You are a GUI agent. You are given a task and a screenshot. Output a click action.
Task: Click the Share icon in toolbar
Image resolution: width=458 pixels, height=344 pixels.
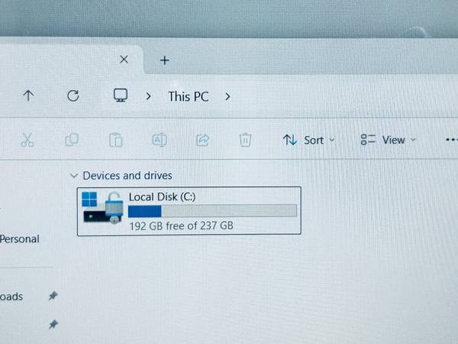click(202, 140)
